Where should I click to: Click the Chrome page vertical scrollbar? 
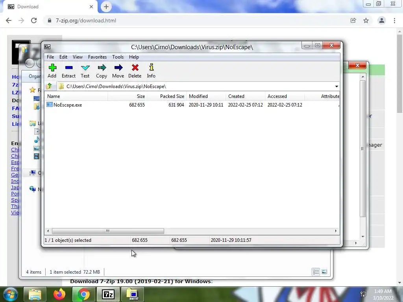click(399, 74)
